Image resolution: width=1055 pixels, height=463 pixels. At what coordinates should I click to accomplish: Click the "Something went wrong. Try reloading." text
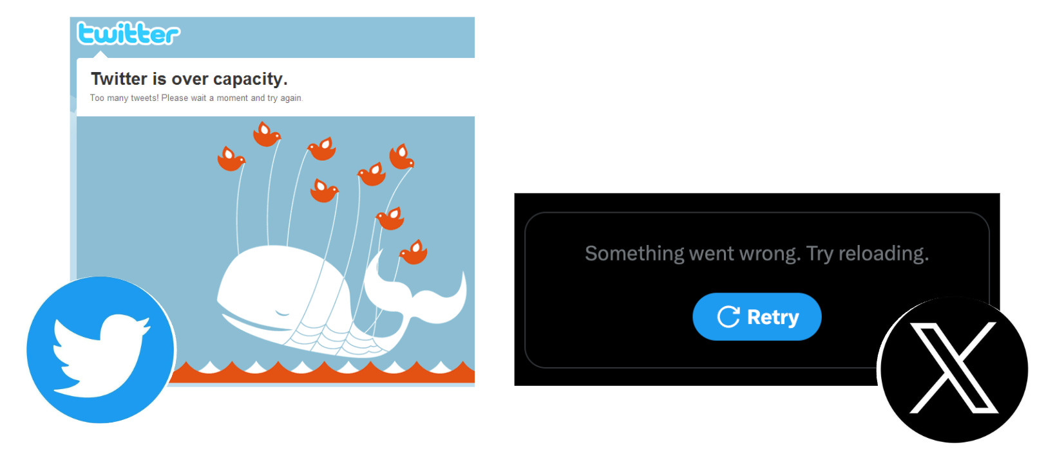[757, 253]
